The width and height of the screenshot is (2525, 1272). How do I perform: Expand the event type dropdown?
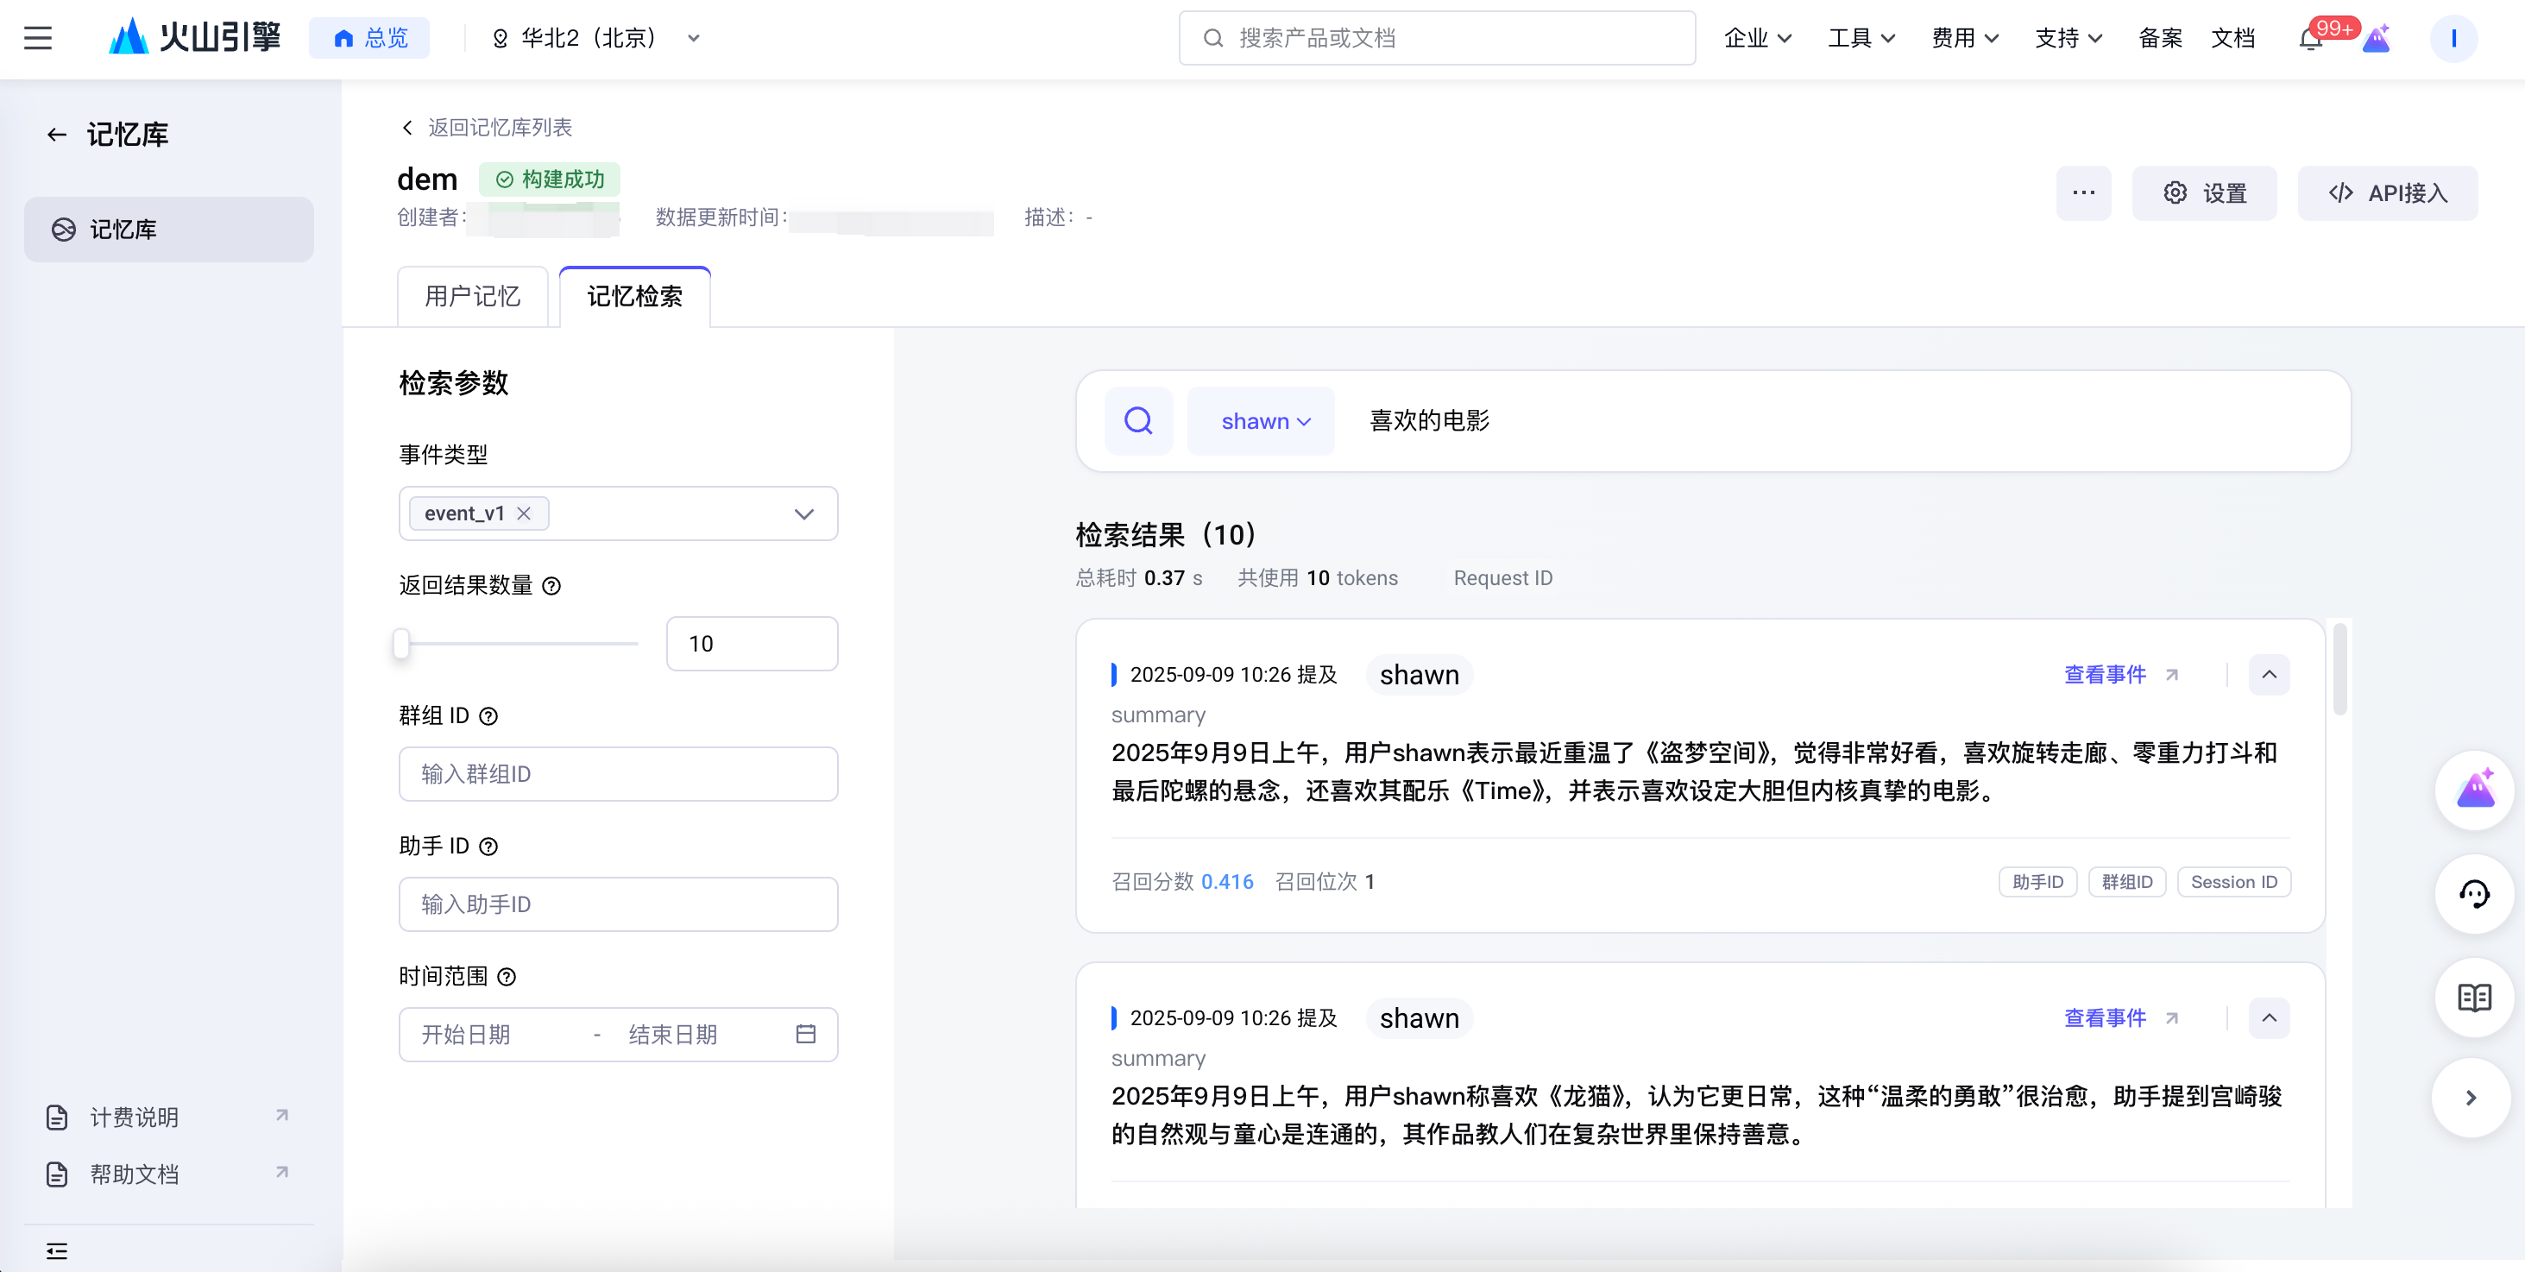tap(803, 513)
